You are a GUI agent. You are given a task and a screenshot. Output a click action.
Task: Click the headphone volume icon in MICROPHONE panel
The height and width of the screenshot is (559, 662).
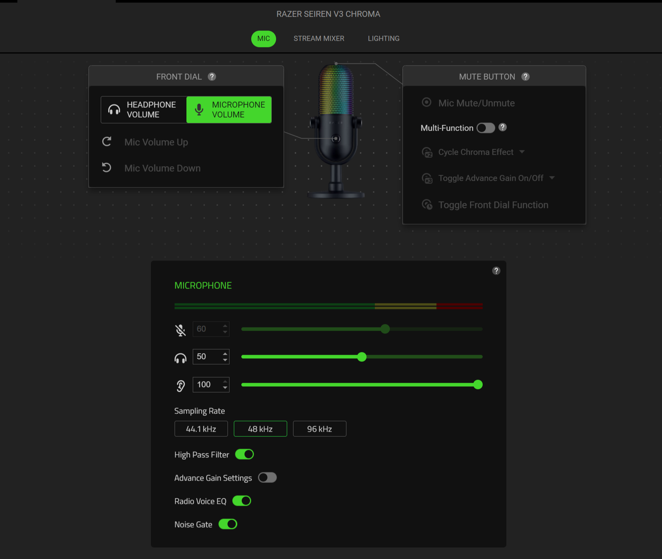pyautogui.click(x=181, y=358)
